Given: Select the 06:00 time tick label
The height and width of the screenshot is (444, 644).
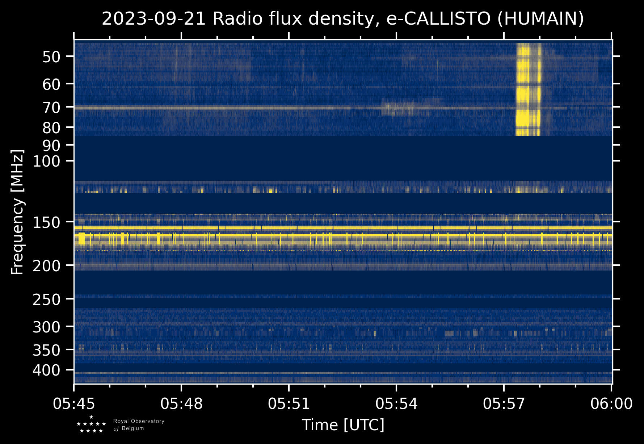Looking at the screenshot, I should 611,403.
